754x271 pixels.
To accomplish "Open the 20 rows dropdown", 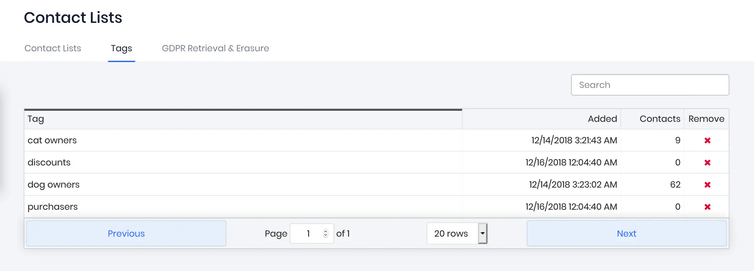I will tap(457, 233).
